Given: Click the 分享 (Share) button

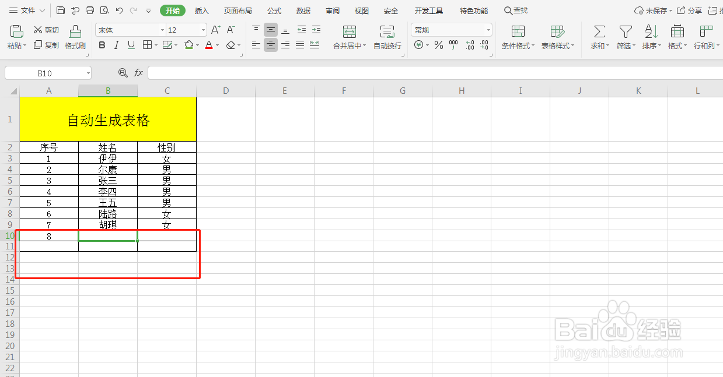Looking at the screenshot, I should coord(689,10).
